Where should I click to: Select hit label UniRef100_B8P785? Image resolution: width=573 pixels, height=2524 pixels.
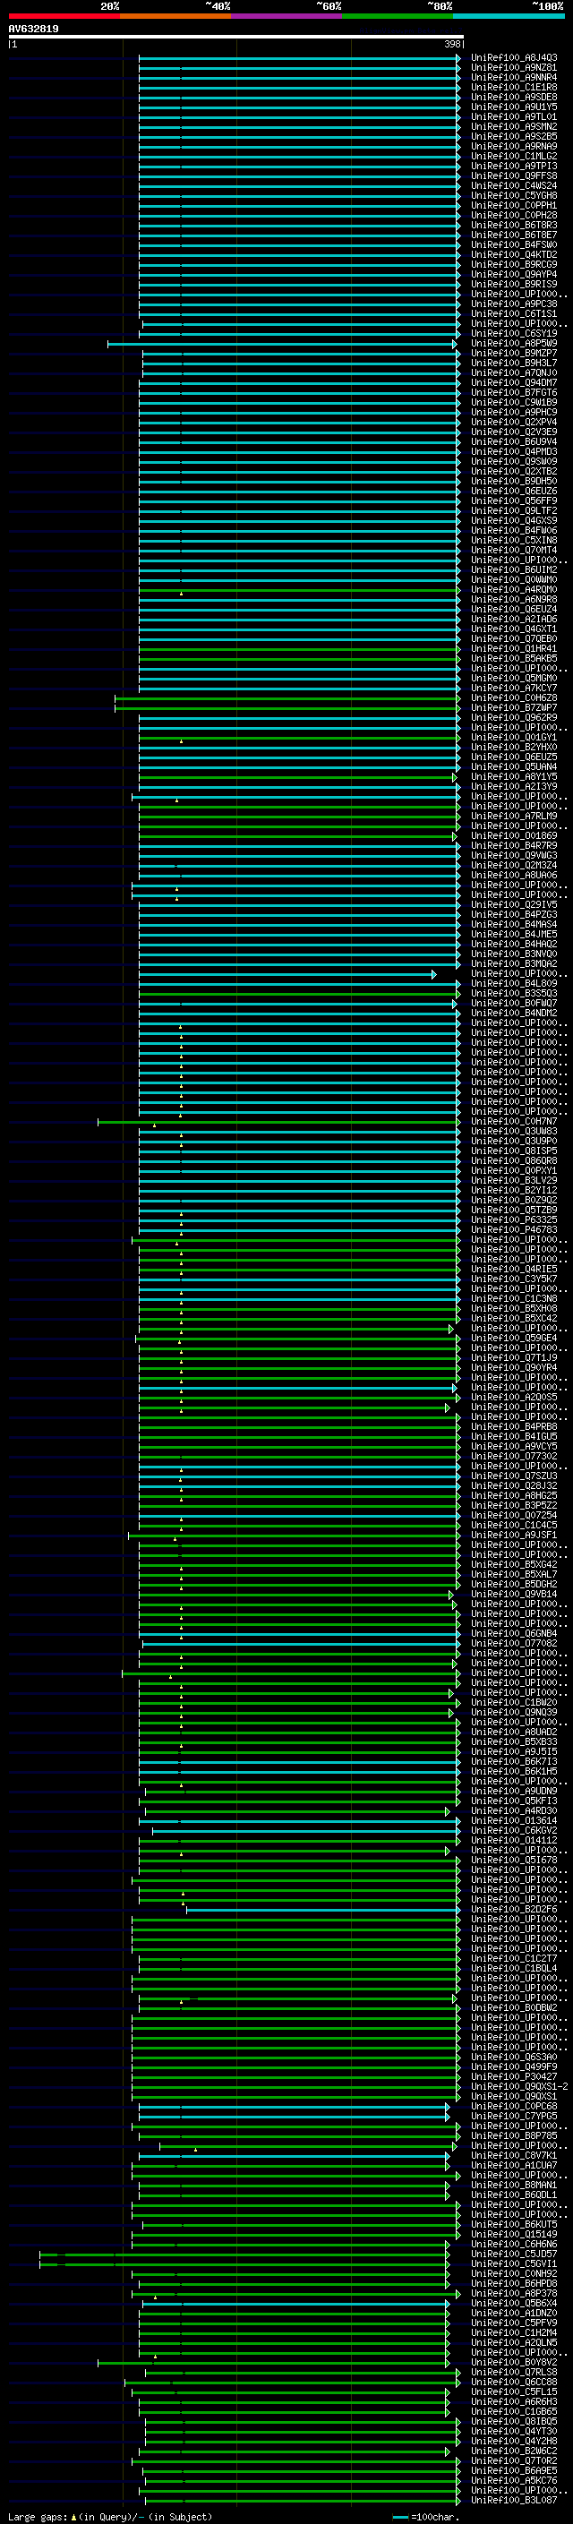click(x=514, y=2135)
